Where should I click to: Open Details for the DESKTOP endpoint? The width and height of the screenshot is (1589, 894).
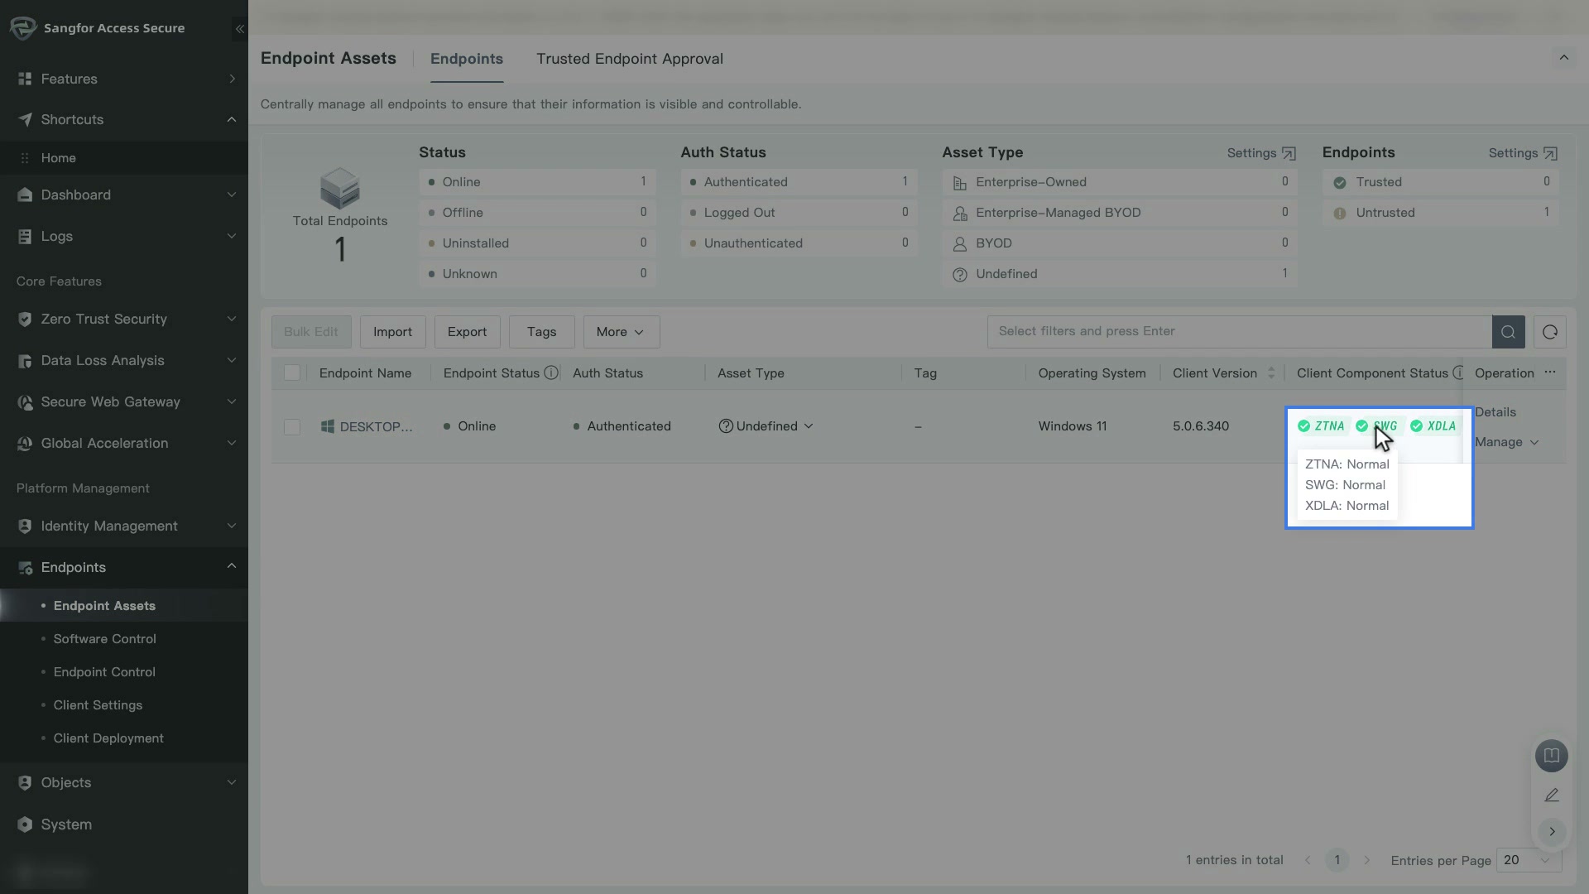1495,412
